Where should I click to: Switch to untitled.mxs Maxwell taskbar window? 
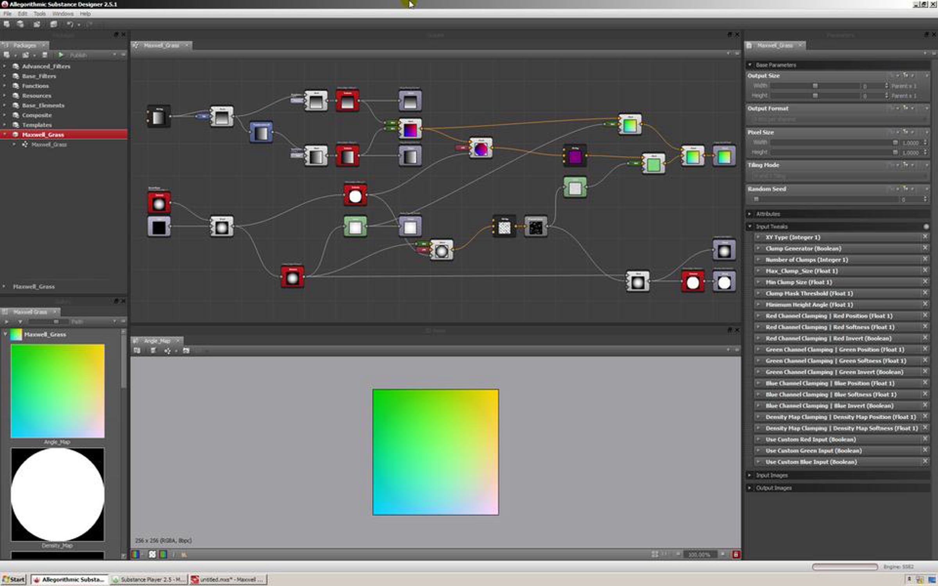click(x=228, y=579)
